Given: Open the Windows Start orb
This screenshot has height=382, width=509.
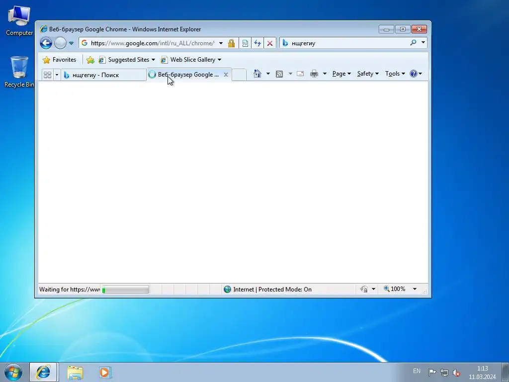Looking at the screenshot, I should [13, 372].
